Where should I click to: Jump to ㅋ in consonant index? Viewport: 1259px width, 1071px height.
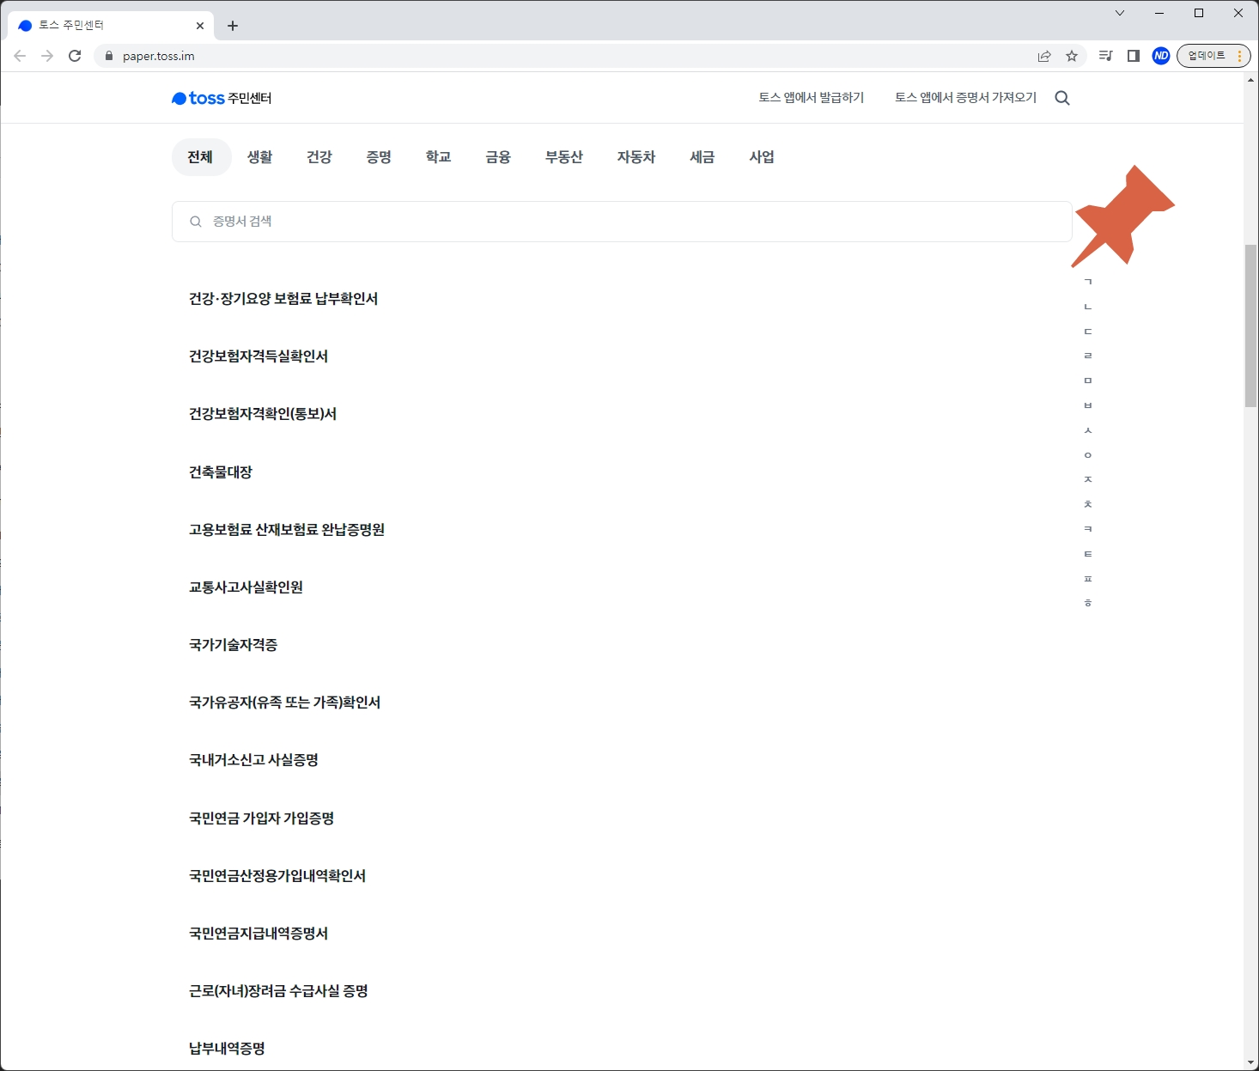[x=1088, y=529]
